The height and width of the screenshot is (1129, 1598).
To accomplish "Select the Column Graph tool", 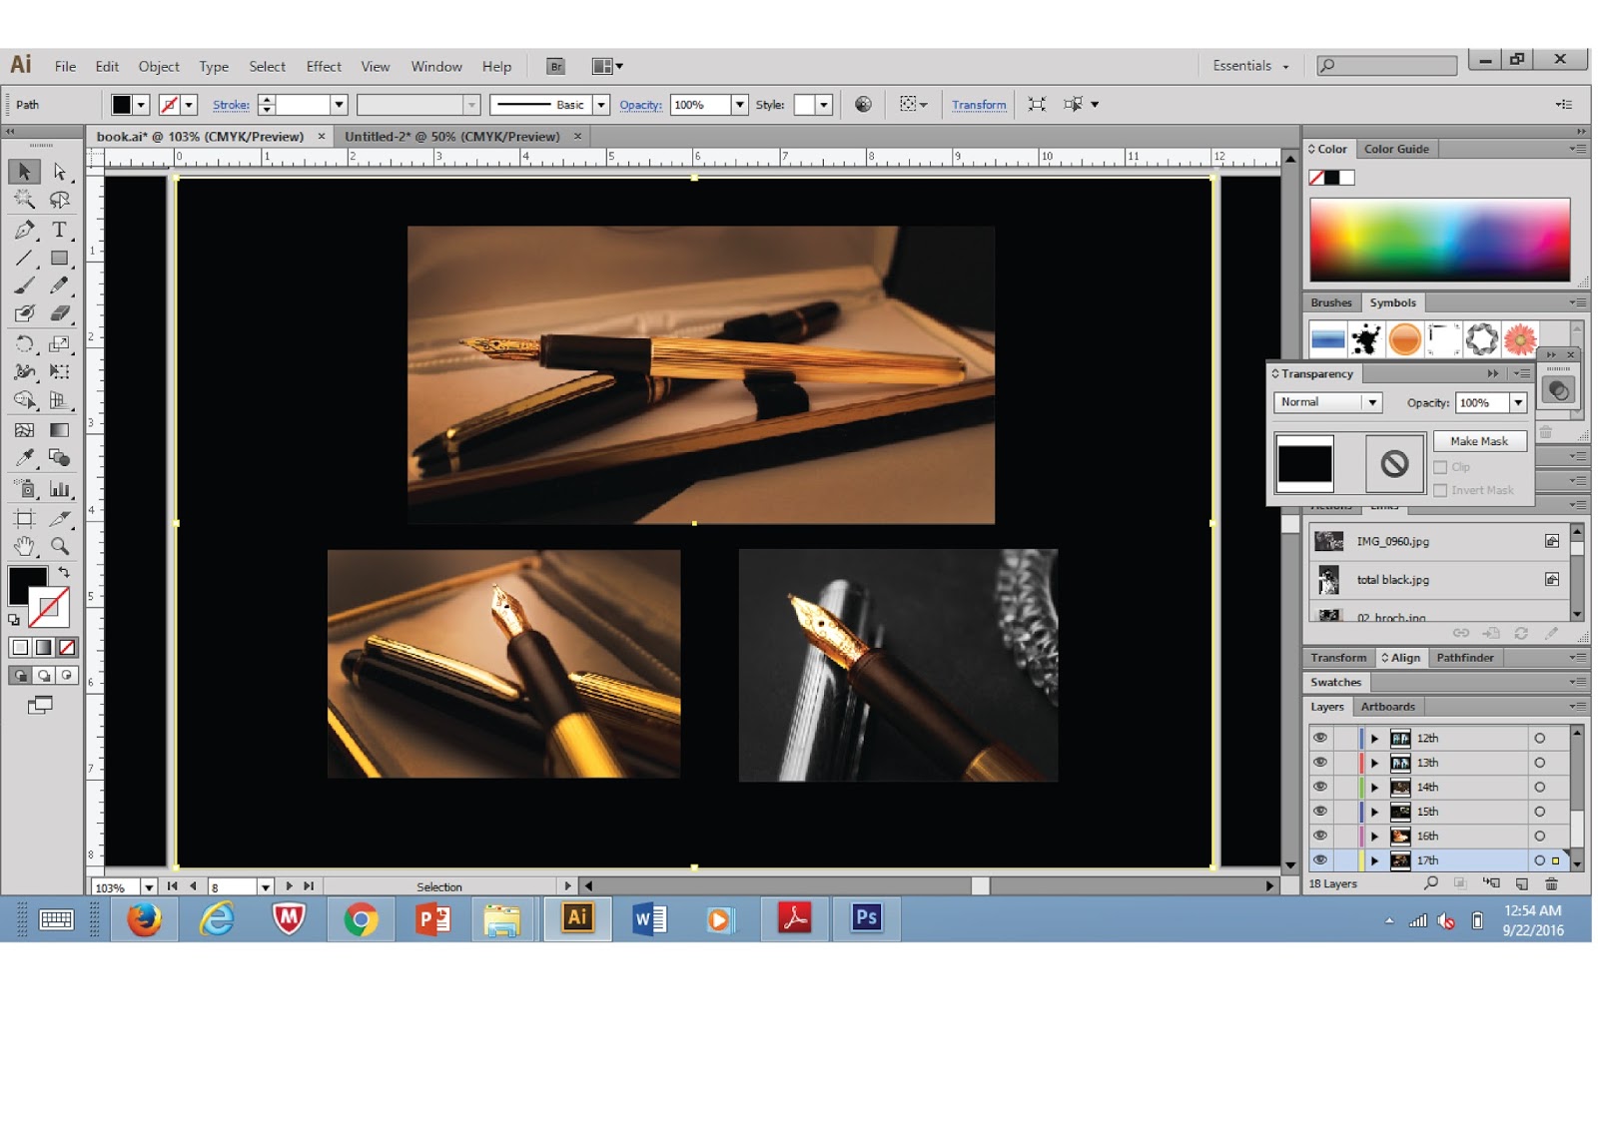I will click(x=60, y=489).
